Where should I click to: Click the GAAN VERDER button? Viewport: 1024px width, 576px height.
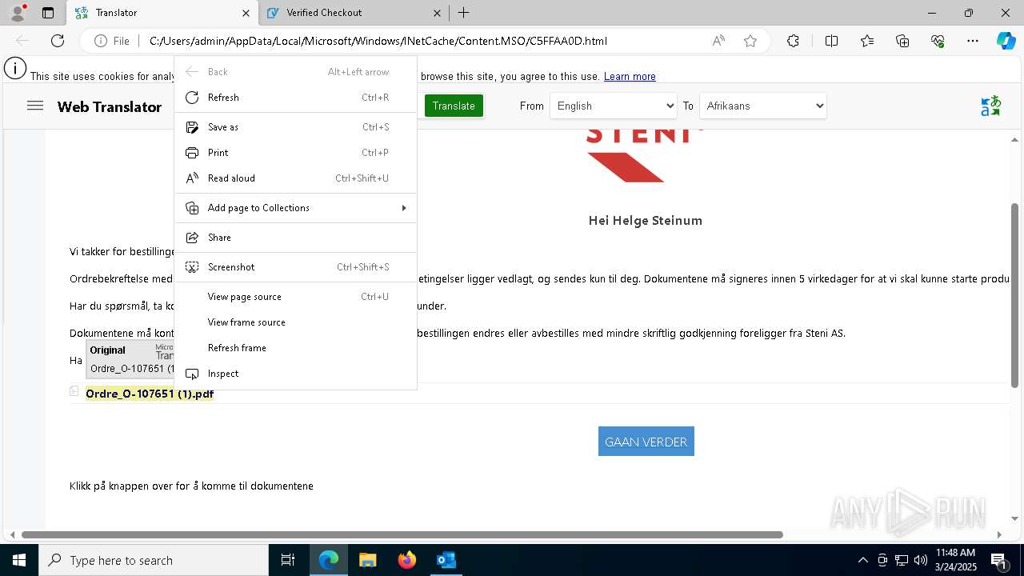[x=646, y=442]
